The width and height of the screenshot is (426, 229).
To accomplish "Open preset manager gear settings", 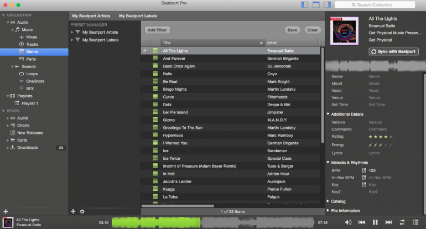I will coord(82,212).
